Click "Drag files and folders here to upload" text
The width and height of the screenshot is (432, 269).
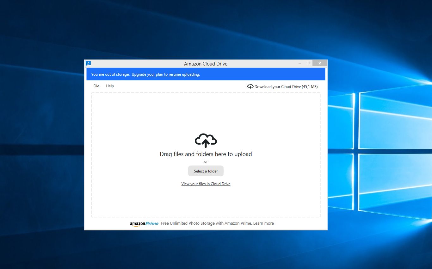(x=206, y=154)
